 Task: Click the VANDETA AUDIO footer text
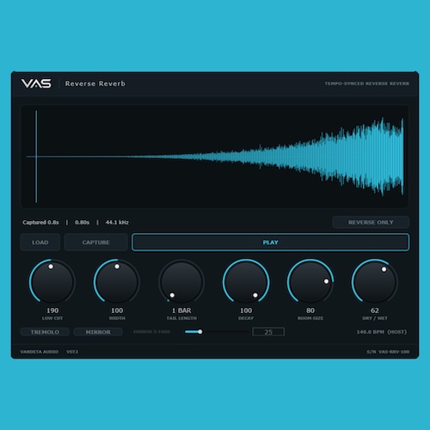pyautogui.click(x=40, y=352)
